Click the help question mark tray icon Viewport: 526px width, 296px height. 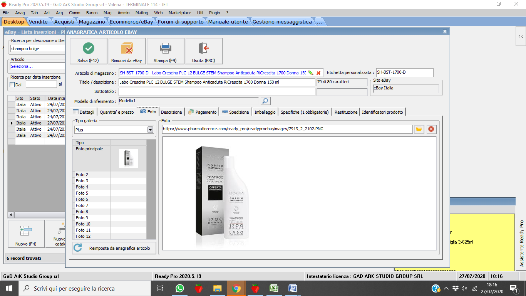(436, 288)
